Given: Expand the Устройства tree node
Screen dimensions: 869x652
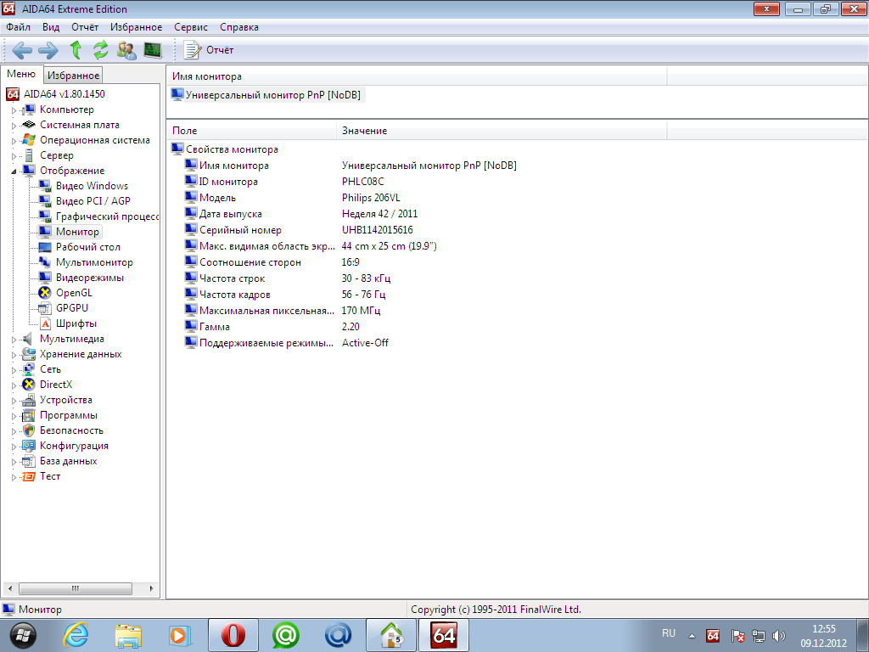Looking at the screenshot, I should click(14, 401).
